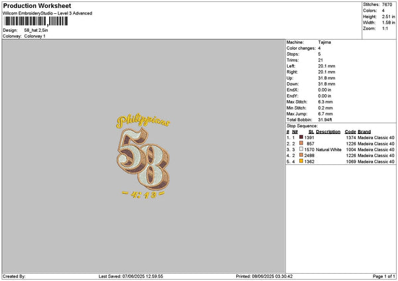The image size is (398, 281).
Task: Select the Natural White swatch for thread 1570
Action: coord(301,149)
